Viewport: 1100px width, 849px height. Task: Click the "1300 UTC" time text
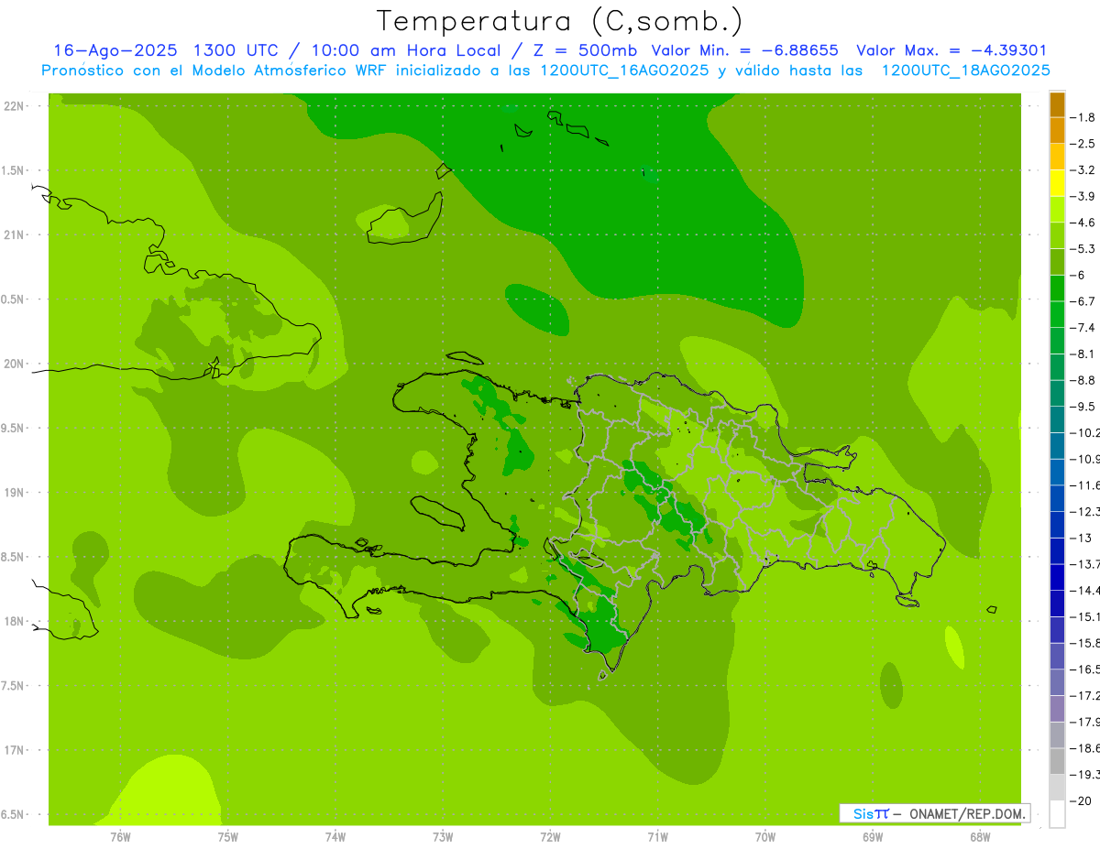tap(236, 50)
